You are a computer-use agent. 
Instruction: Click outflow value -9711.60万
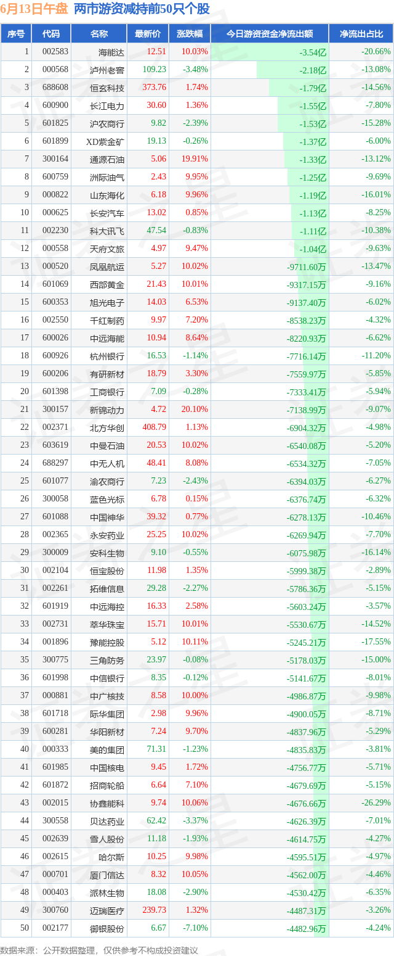click(x=307, y=268)
